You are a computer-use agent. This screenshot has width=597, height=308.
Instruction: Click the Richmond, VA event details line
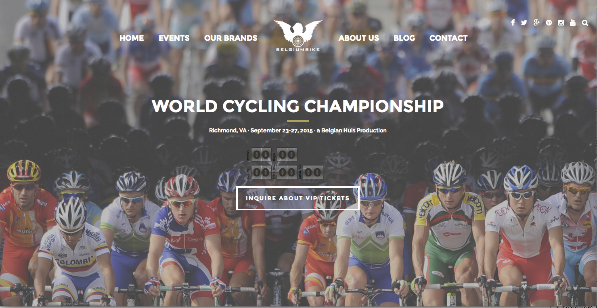[298, 130]
